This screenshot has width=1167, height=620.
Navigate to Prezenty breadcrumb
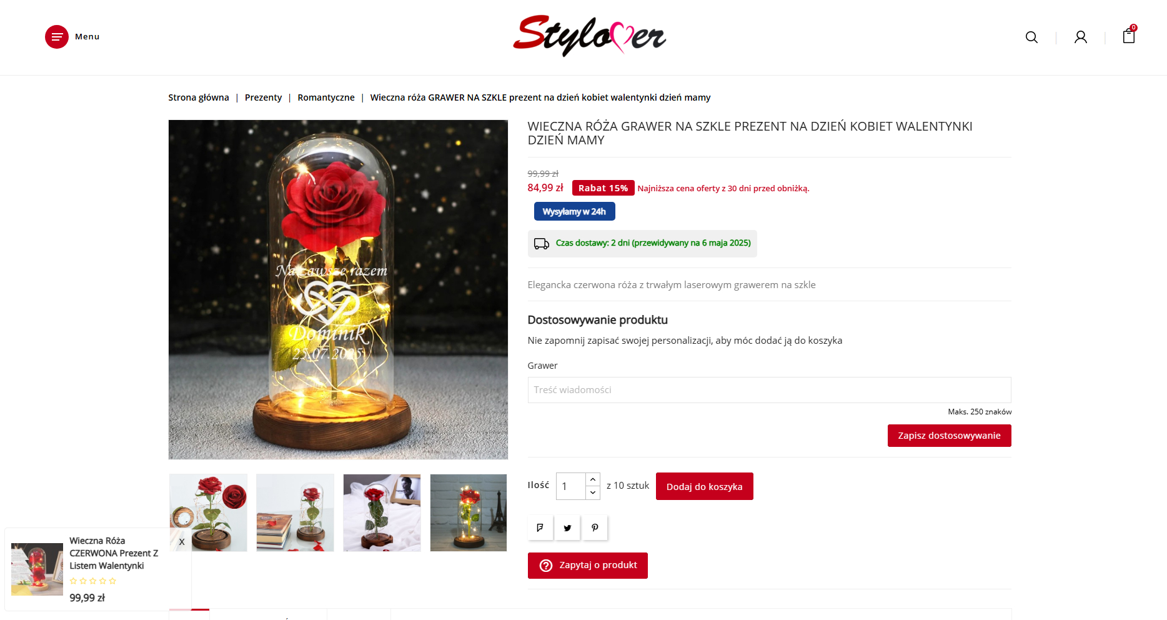pyautogui.click(x=263, y=97)
